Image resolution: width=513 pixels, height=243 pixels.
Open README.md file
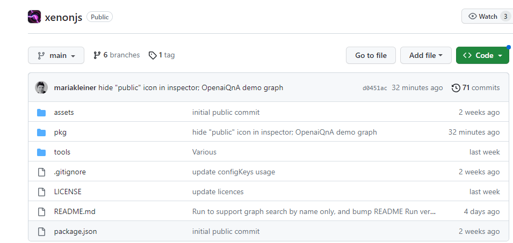point(75,212)
